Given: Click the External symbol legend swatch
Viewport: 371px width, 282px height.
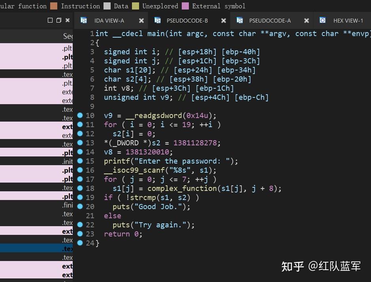Looking at the screenshot, I should coord(185,6).
